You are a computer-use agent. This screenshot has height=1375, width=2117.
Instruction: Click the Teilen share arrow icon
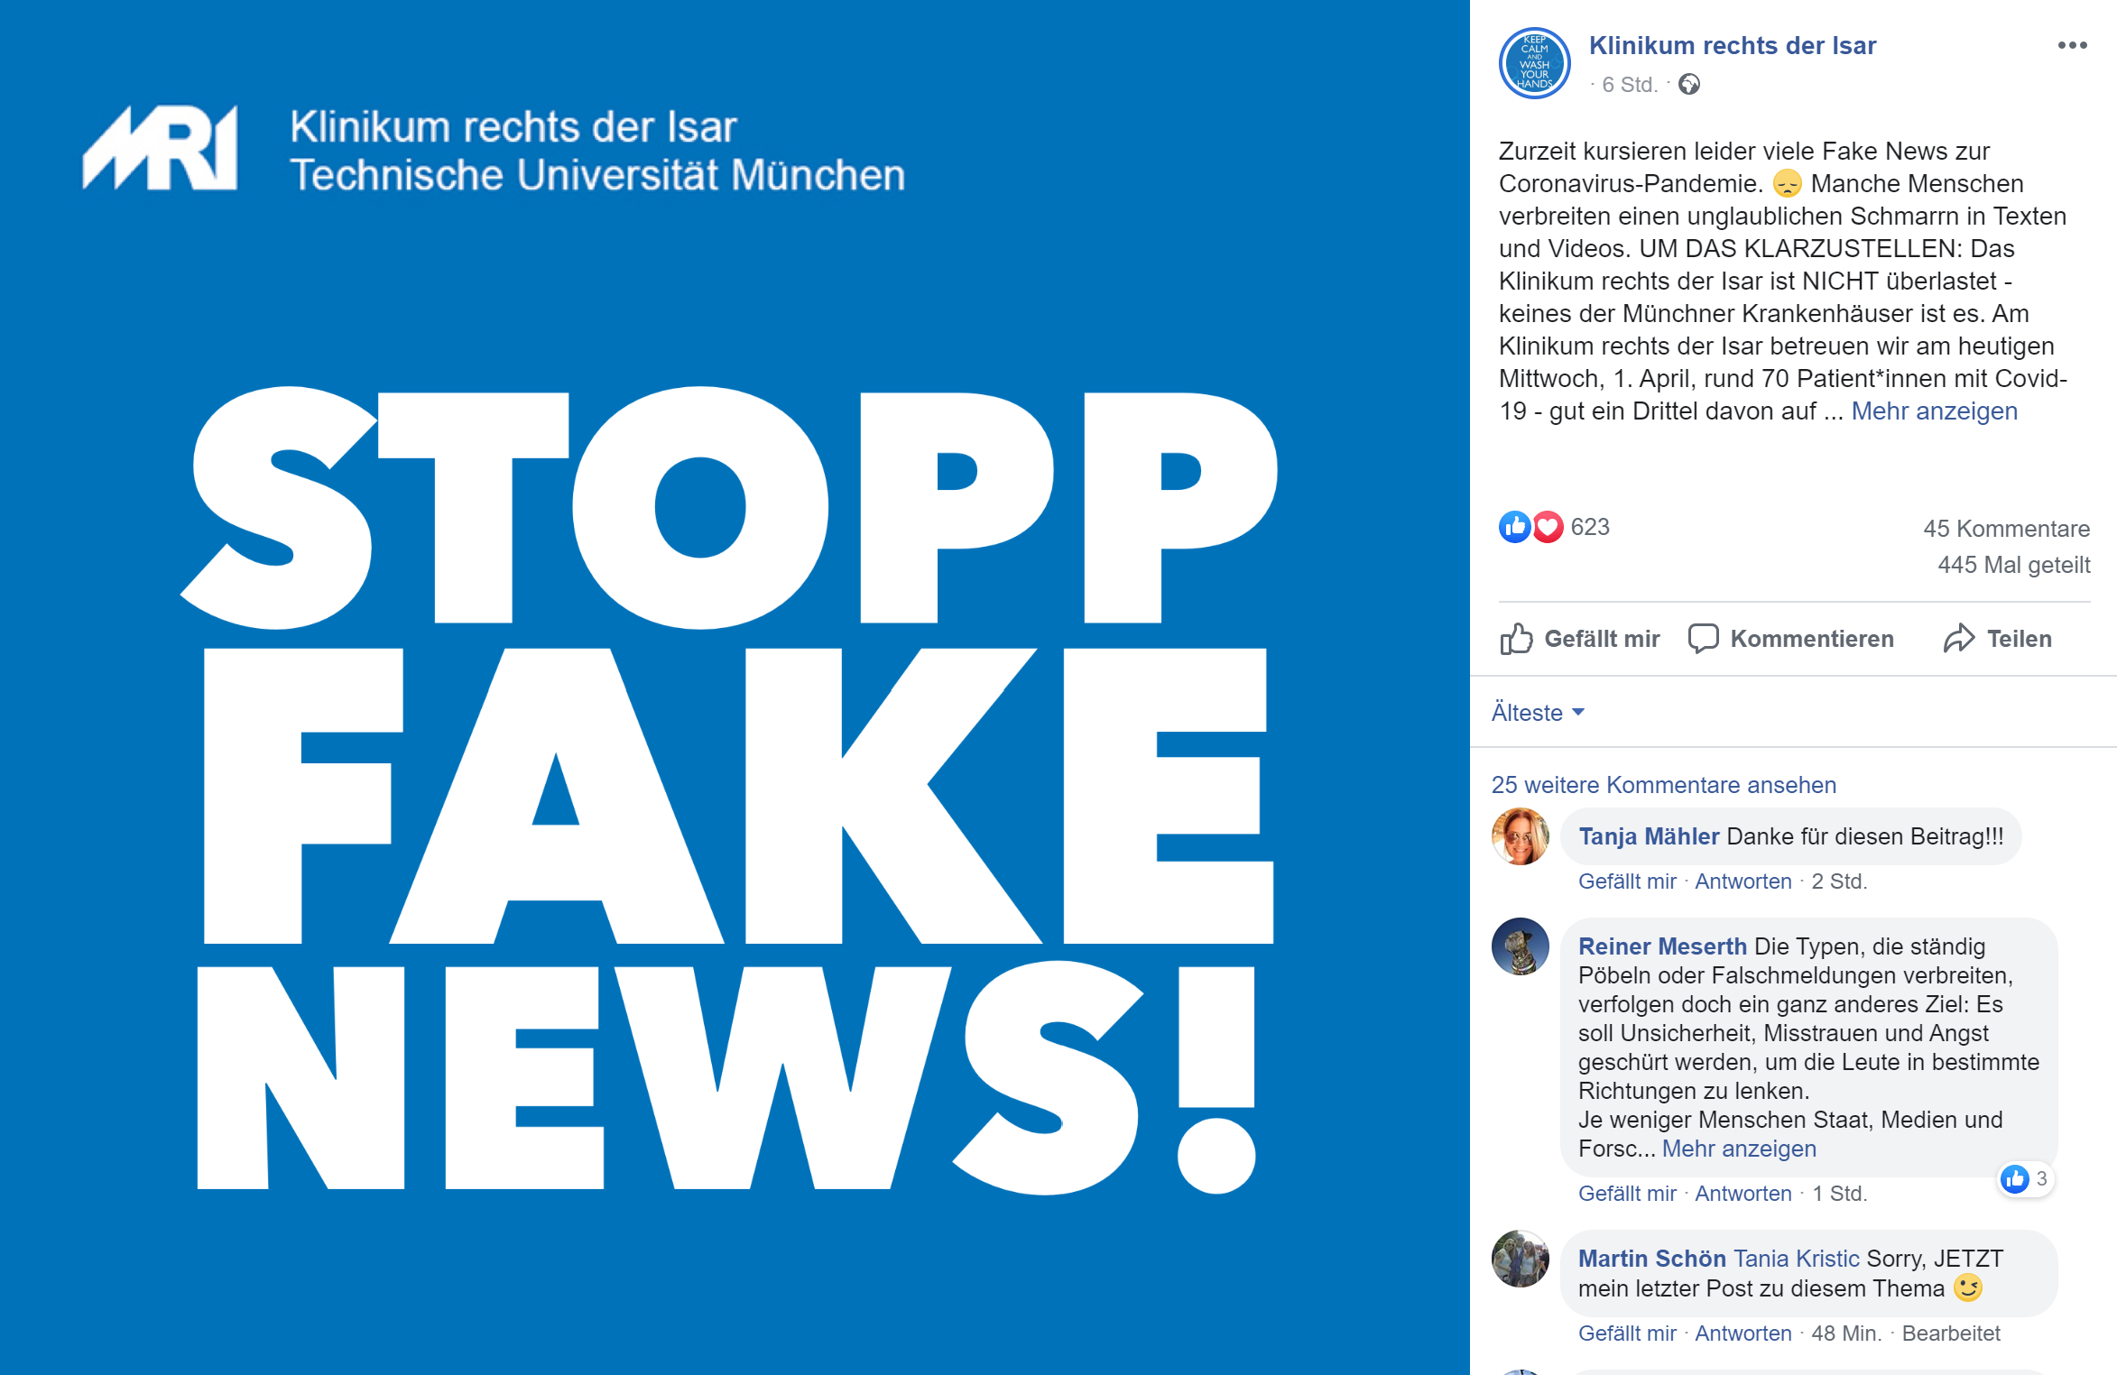coord(1959,639)
